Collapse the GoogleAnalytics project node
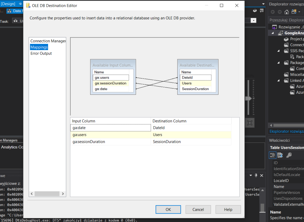The image size is (304, 222). pyautogui.click(x=273, y=33)
